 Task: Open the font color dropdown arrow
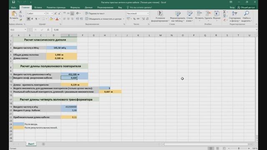coord(60,19)
